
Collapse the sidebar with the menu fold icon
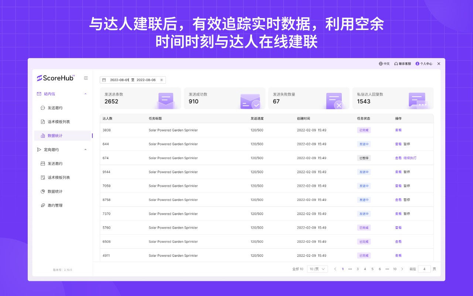86,78
